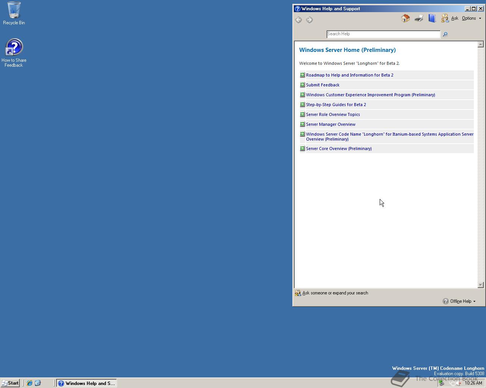Click the scroll up arrow of help pane
486x388 pixels.
(x=480, y=44)
